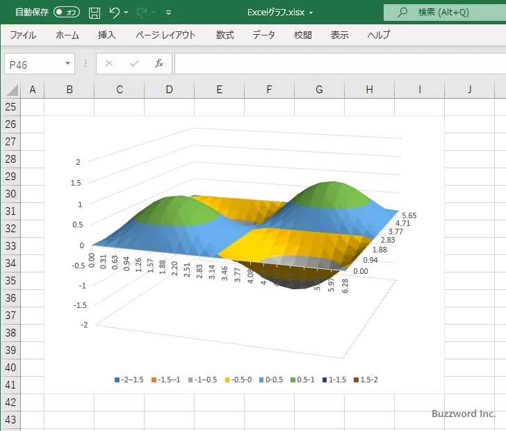Click the Redo arrow icon
The image size is (506, 431).
[141, 13]
